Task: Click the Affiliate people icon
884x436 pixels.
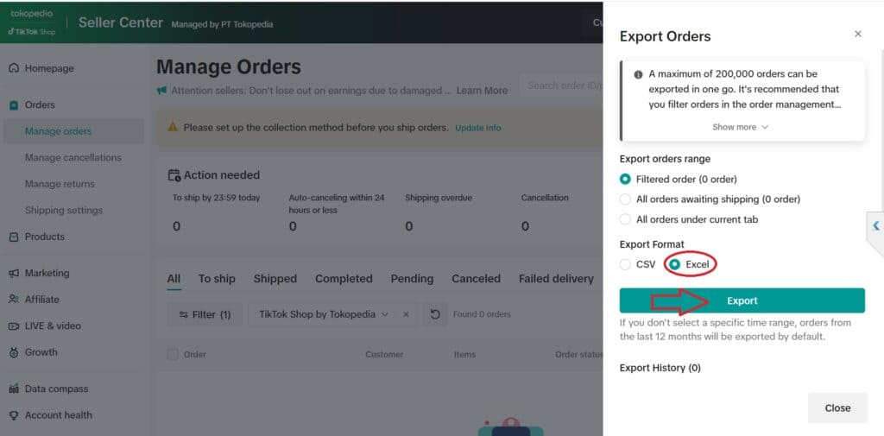Action: pyautogui.click(x=14, y=300)
